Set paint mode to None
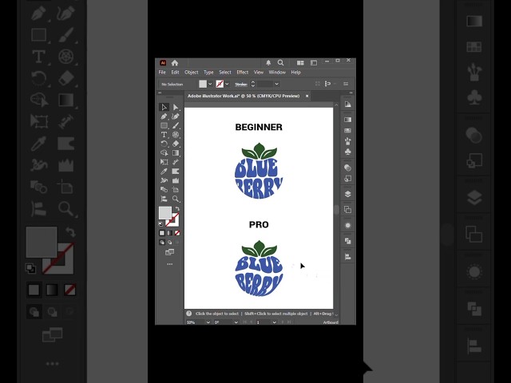 177,233
